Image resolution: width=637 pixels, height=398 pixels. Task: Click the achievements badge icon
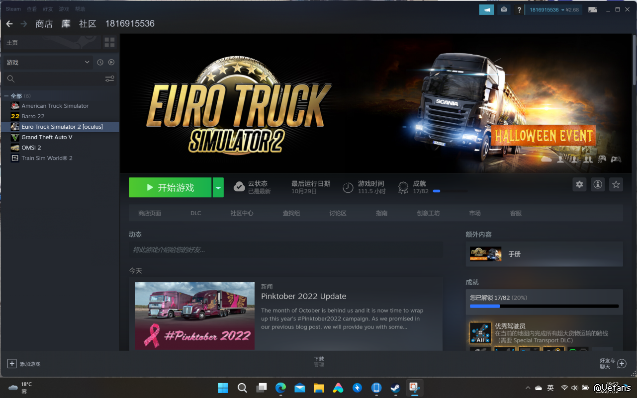pos(403,187)
